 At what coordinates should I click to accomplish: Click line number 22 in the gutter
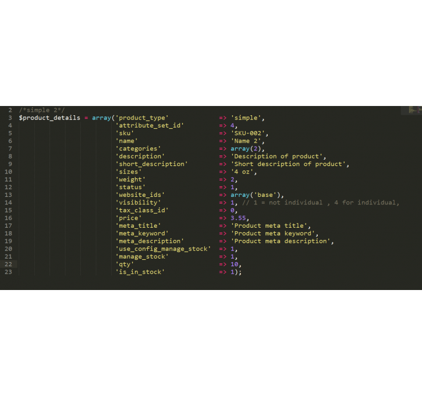(8, 264)
